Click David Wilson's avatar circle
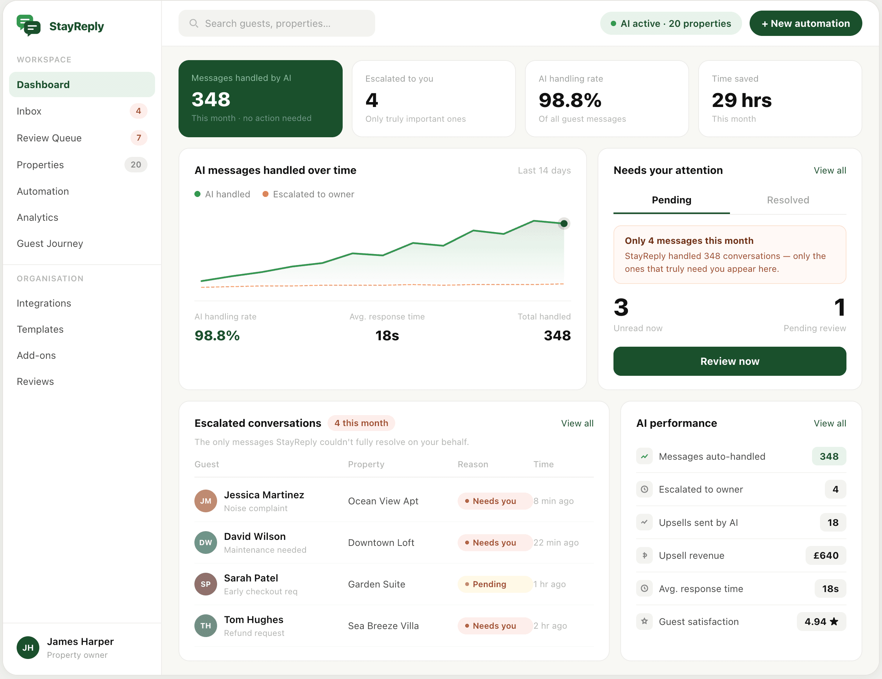The width and height of the screenshot is (882, 679). tap(205, 543)
